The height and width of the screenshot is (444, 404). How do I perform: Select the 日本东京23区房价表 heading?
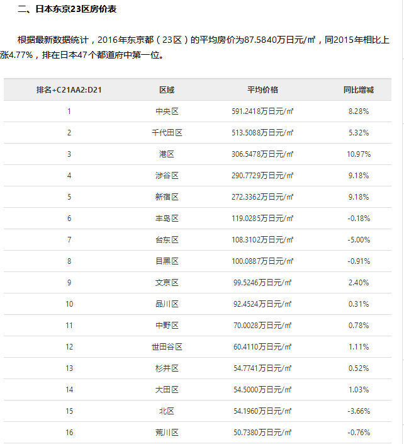click(67, 9)
